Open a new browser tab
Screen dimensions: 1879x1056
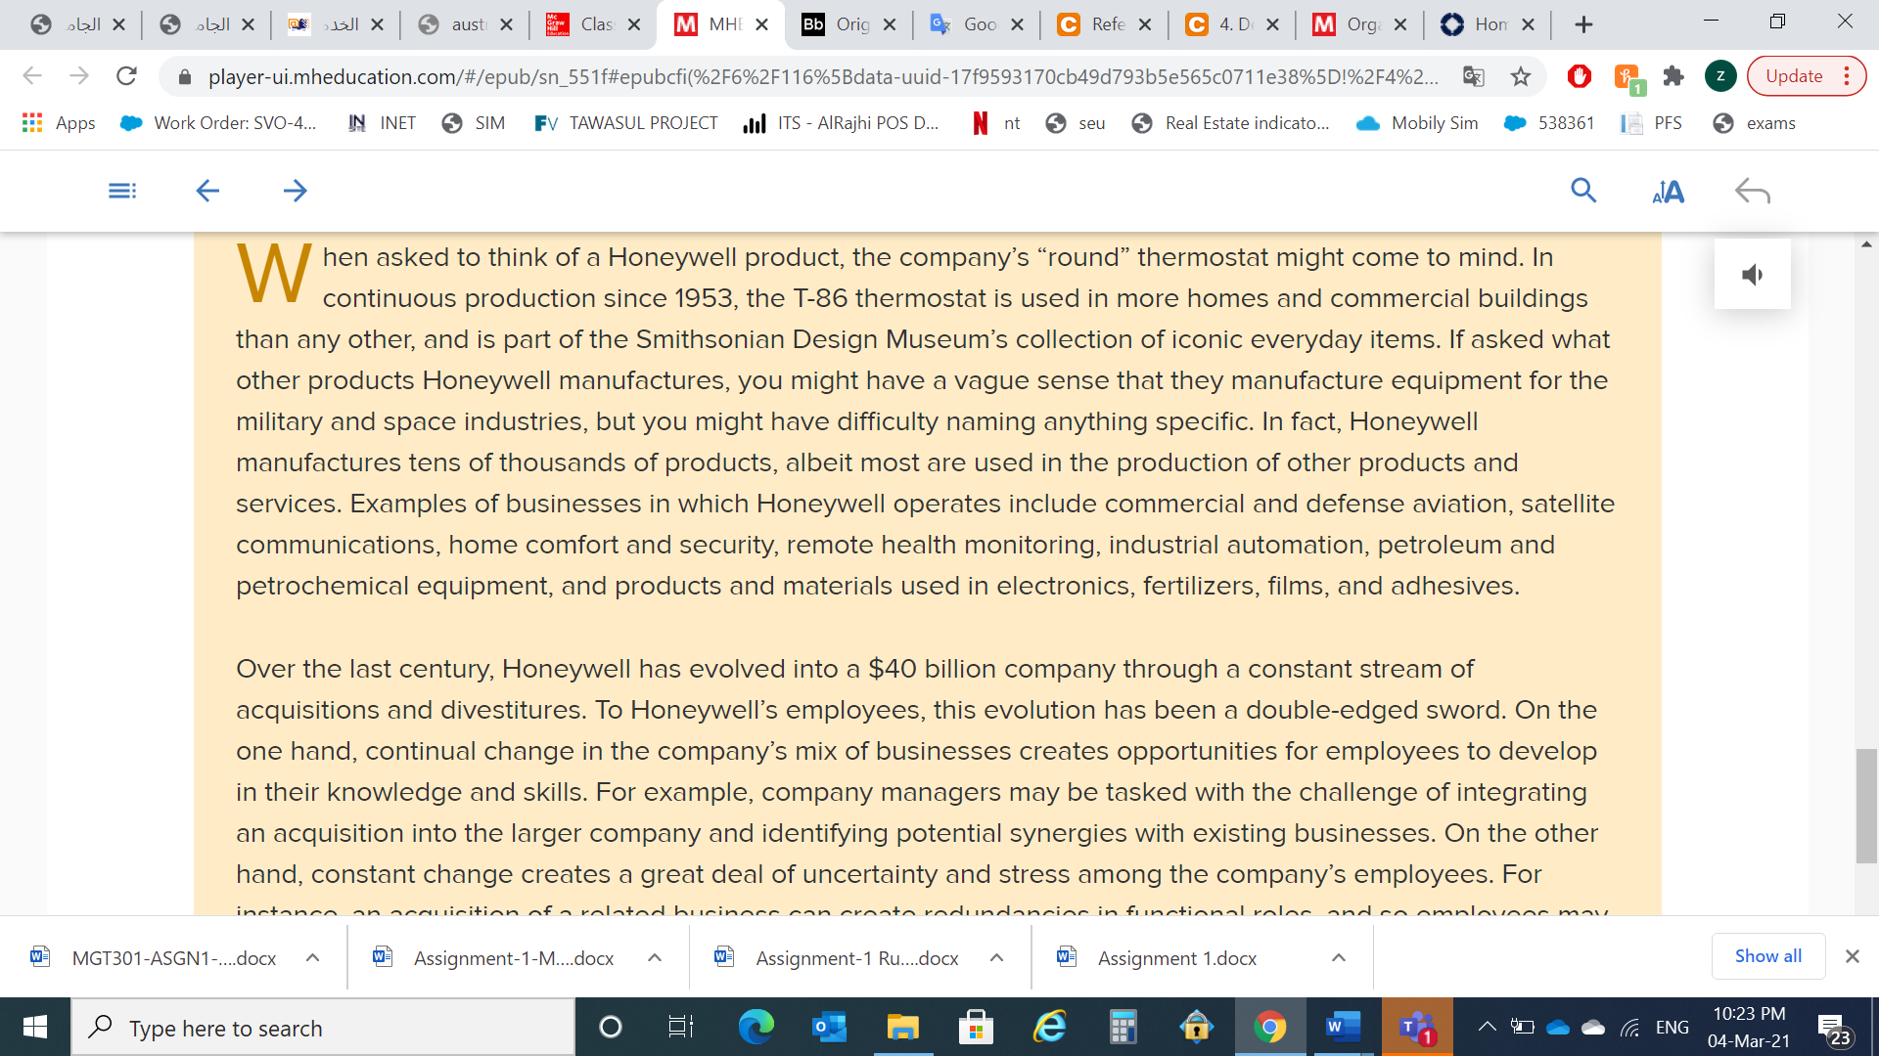click(x=1583, y=24)
